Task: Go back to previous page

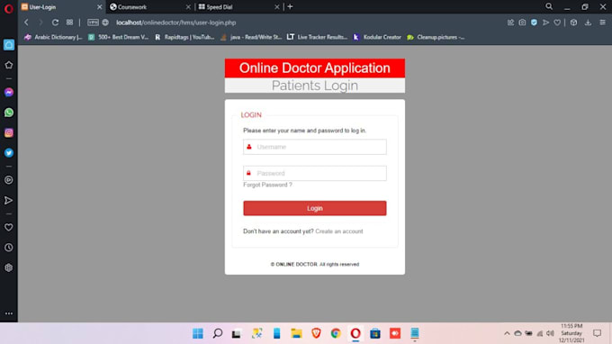Action: 26,23
